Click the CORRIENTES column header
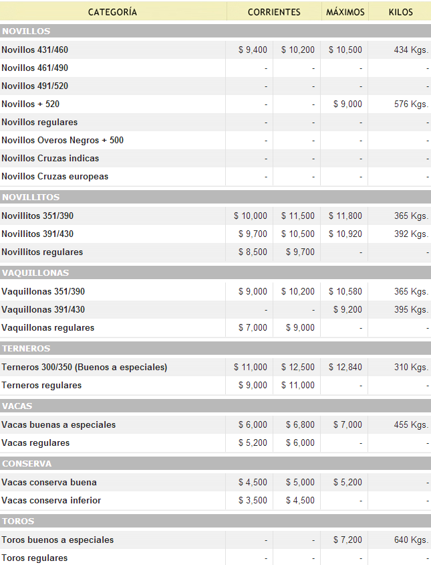This screenshot has width=431, height=565. tap(274, 12)
